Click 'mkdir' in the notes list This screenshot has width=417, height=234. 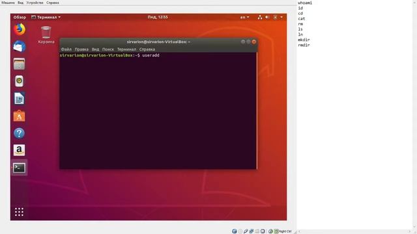(x=304, y=40)
